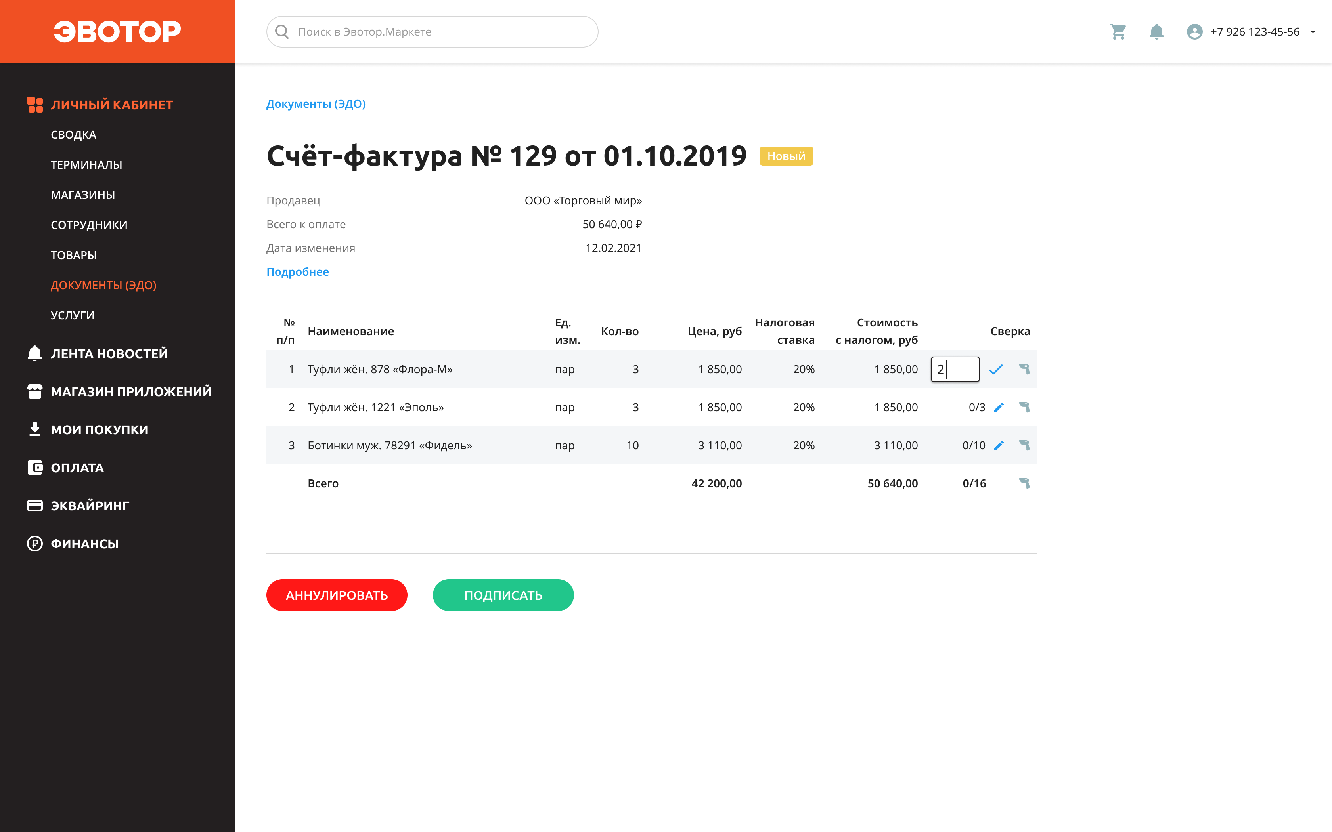Click scanner icon in the Всего row
This screenshot has width=1332, height=832.
(1024, 483)
